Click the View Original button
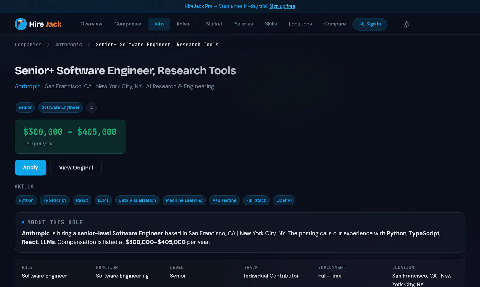 point(76,168)
